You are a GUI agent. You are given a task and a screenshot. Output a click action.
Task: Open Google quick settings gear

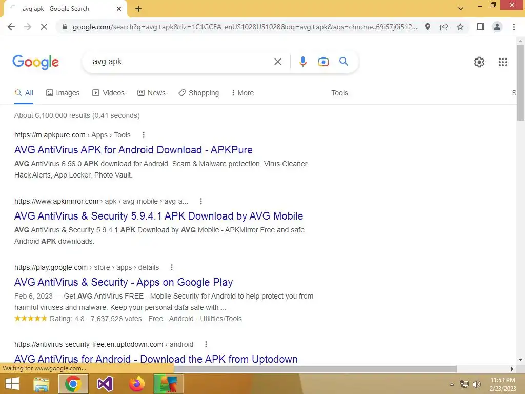coord(479,62)
